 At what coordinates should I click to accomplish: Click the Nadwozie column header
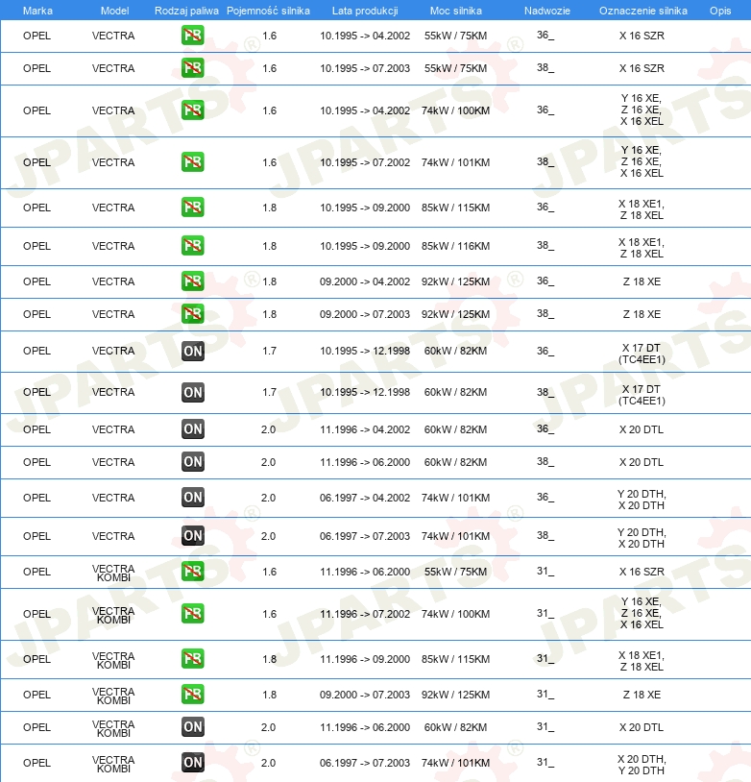547,11
